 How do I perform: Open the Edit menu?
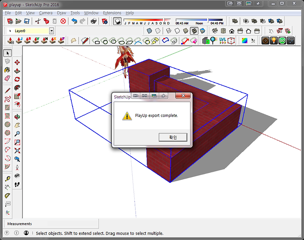19,13
